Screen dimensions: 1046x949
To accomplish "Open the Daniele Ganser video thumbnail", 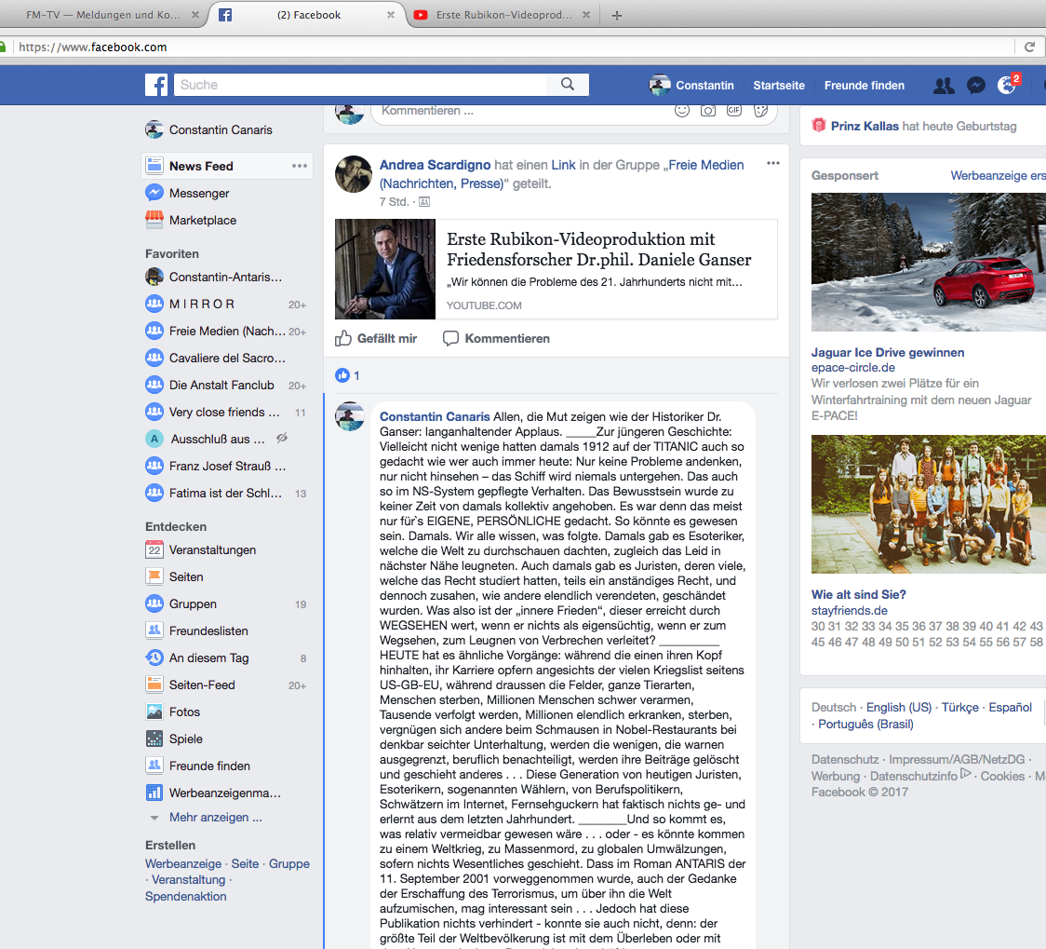I will click(385, 269).
